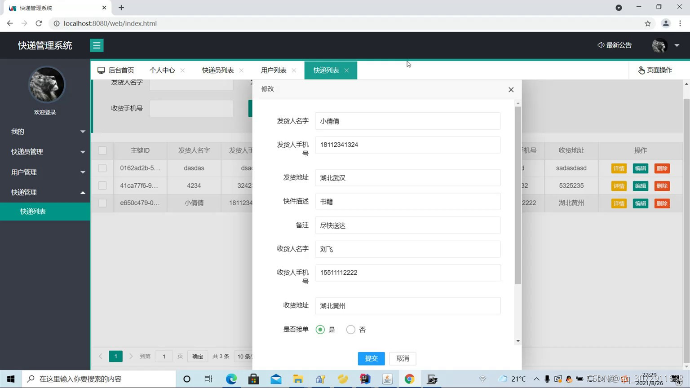
Task: Select 否 for 是否接单
Action: [x=351, y=330]
